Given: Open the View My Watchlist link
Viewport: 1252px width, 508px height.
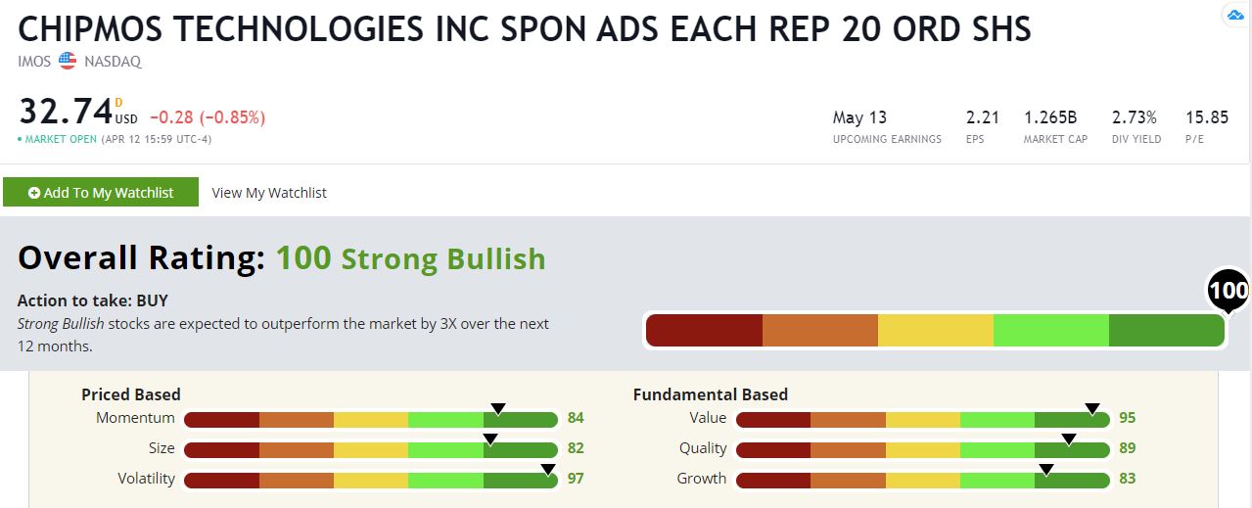Looking at the screenshot, I should tap(269, 193).
